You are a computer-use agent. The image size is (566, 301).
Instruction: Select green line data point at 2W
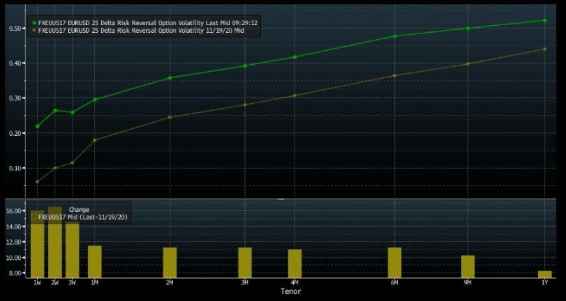coord(55,110)
